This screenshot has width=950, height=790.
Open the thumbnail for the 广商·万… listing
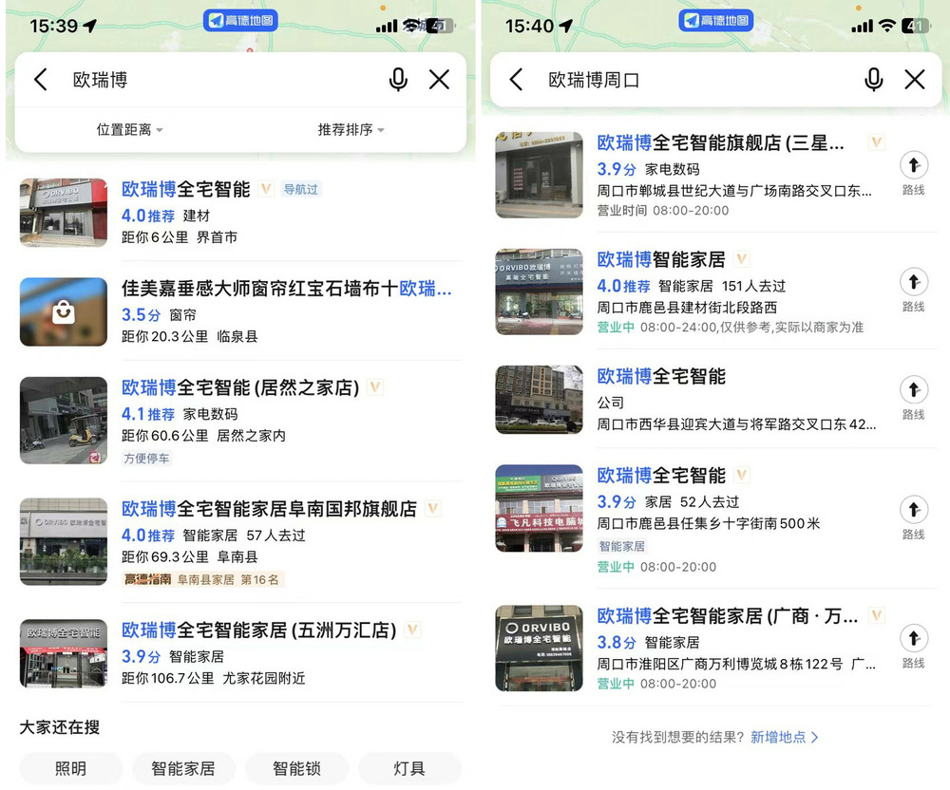[540, 649]
